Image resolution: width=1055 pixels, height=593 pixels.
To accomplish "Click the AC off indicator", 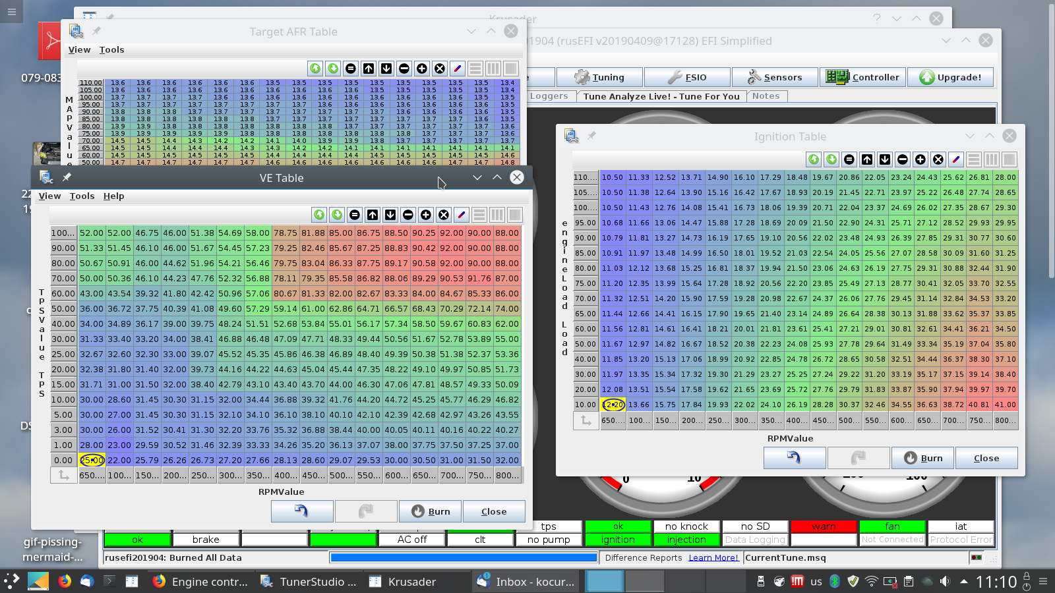I will (x=412, y=540).
